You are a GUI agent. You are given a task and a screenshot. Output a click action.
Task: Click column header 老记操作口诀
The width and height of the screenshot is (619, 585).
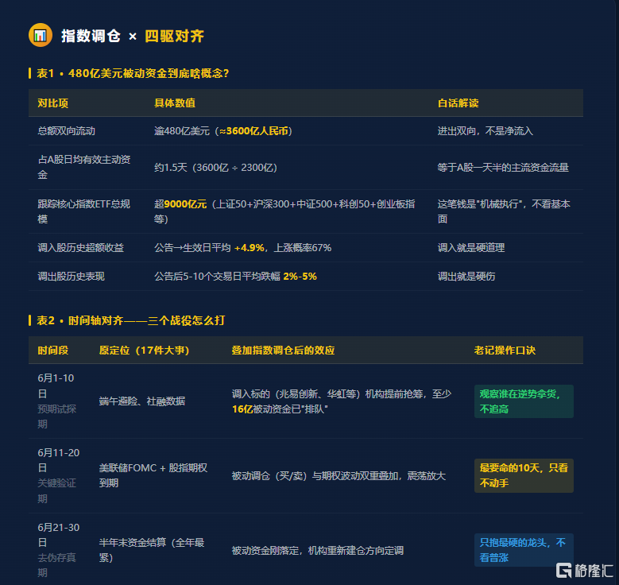(x=505, y=351)
